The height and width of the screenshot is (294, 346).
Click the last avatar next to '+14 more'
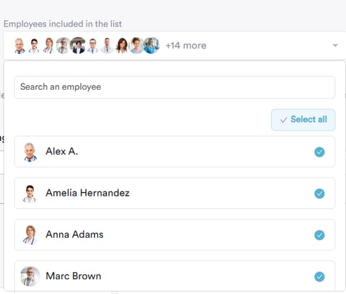point(151,46)
